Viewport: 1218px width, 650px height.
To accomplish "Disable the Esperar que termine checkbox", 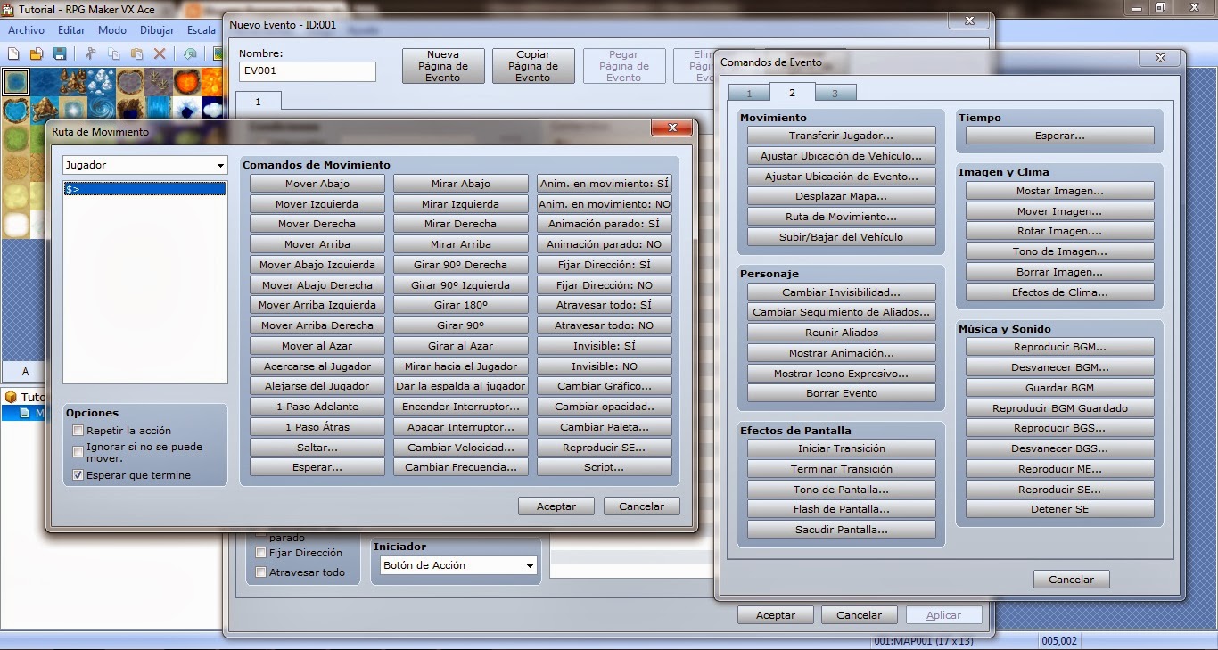I will [78, 474].
